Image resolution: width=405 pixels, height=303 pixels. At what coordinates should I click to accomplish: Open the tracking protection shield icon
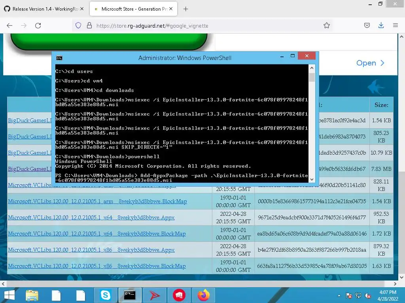click(x=78, y=26)
